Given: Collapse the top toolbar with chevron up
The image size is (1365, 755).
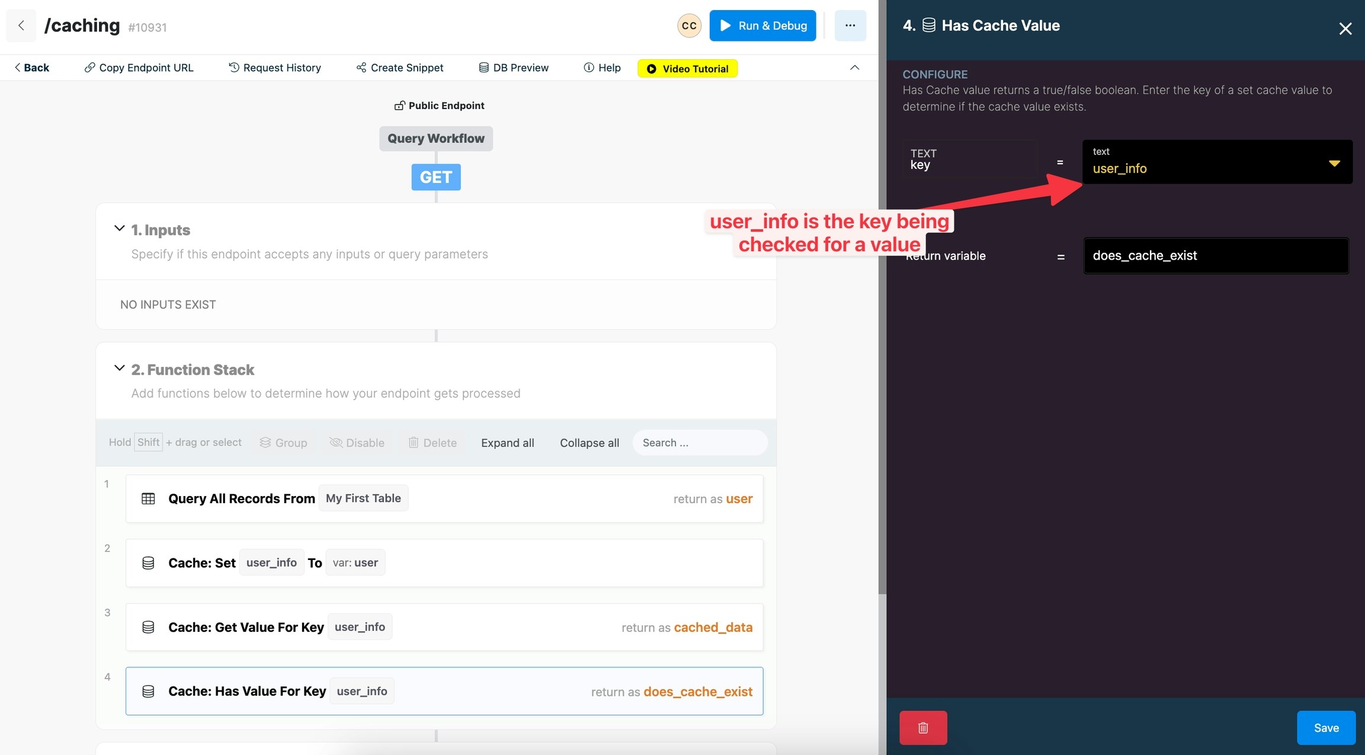Looking at the screenshot, I should tap(854, 68).
